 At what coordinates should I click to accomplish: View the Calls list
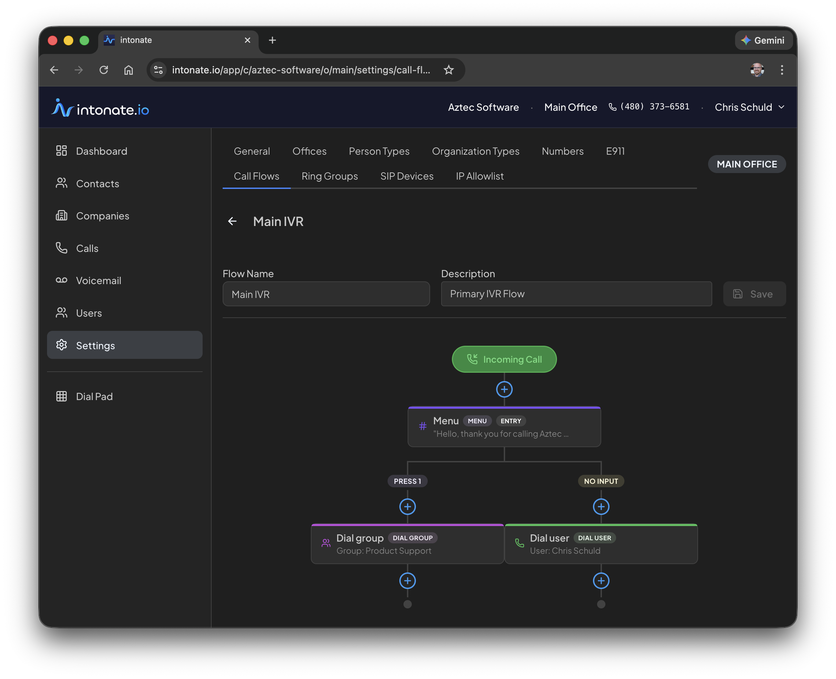[x=87, y=248]
